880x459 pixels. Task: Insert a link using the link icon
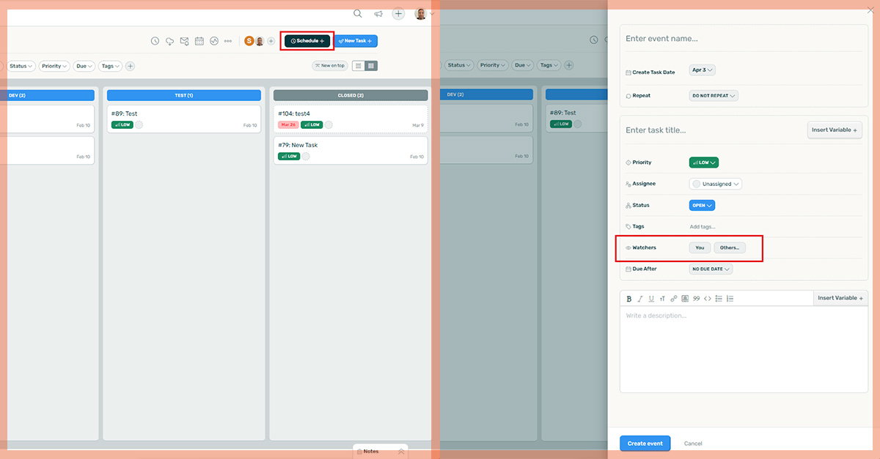(674, 299)
